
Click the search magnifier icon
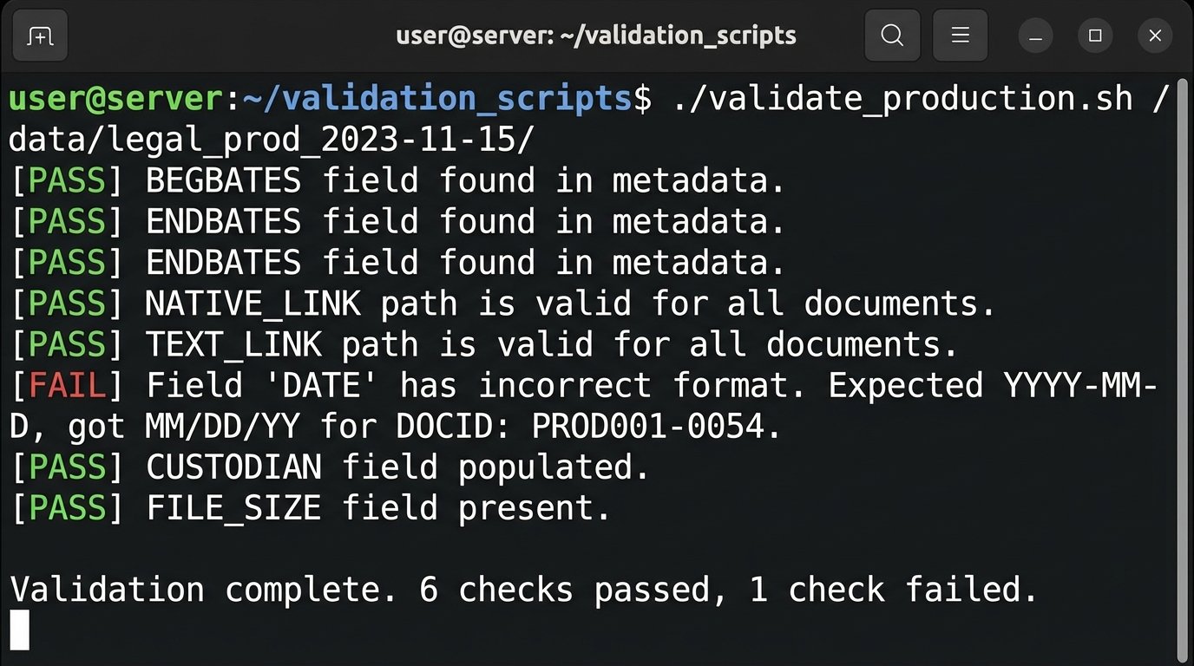[892, 36]
